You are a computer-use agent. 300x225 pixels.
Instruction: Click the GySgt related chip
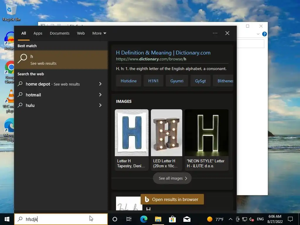(200, 81)
